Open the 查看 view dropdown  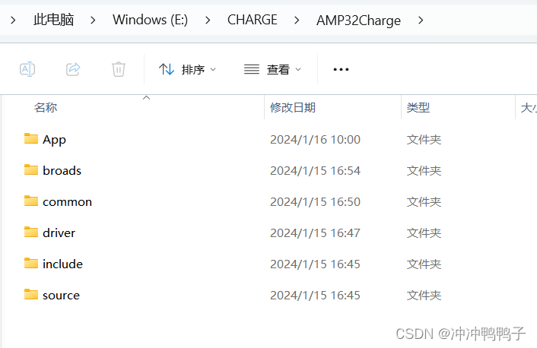(x=272, y=69)
